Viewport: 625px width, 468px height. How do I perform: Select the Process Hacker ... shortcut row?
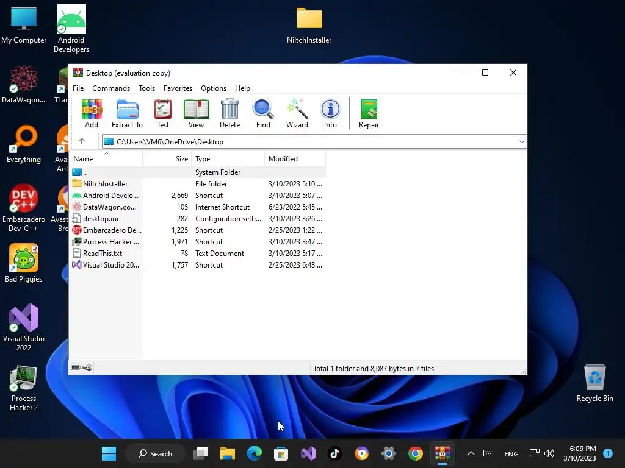[x=198, y=241]
